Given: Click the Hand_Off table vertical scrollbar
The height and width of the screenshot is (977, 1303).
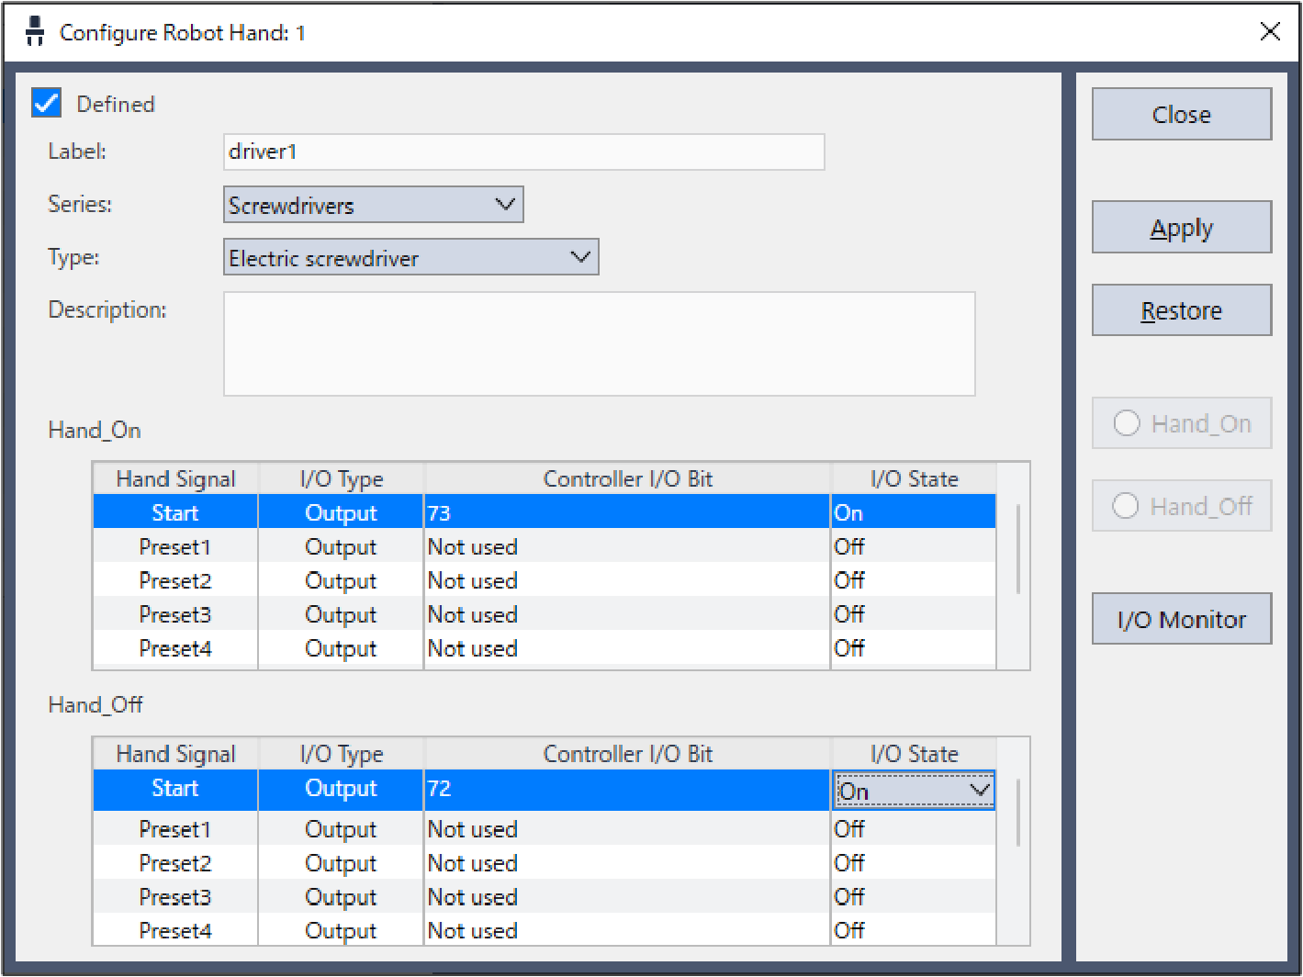Looking at the screenshot, I should pos(1017,813).
